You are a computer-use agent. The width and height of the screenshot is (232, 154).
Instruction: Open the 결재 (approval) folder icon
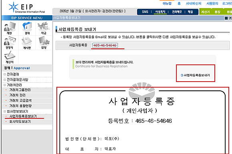click(27, 28)
